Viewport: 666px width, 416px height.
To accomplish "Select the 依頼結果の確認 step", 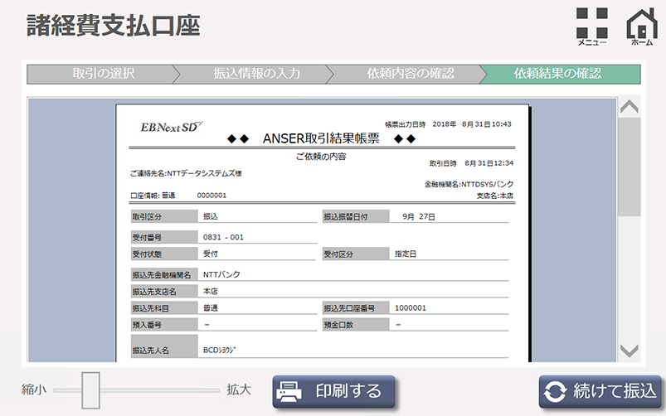I will [557, 74].
